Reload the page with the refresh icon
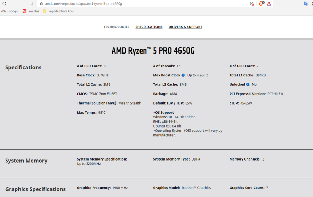Image resolution: width=313 pixels, height=197 pixels. coord(4,3)
